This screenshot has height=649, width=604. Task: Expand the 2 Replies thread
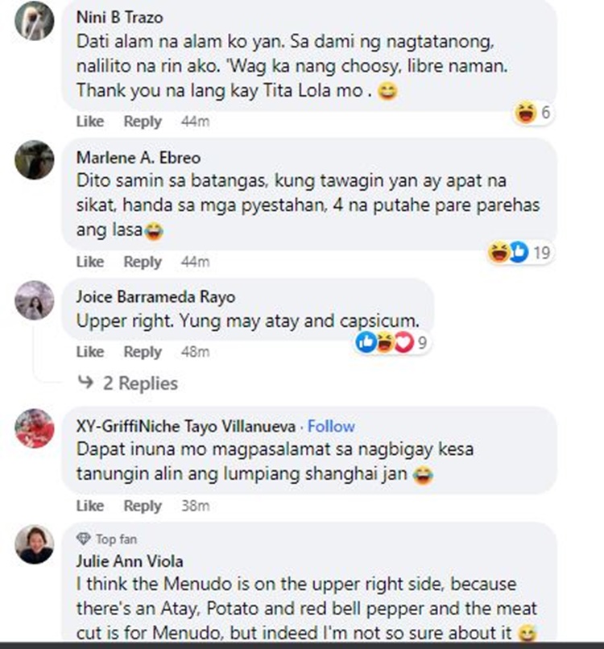pos(128,383)
